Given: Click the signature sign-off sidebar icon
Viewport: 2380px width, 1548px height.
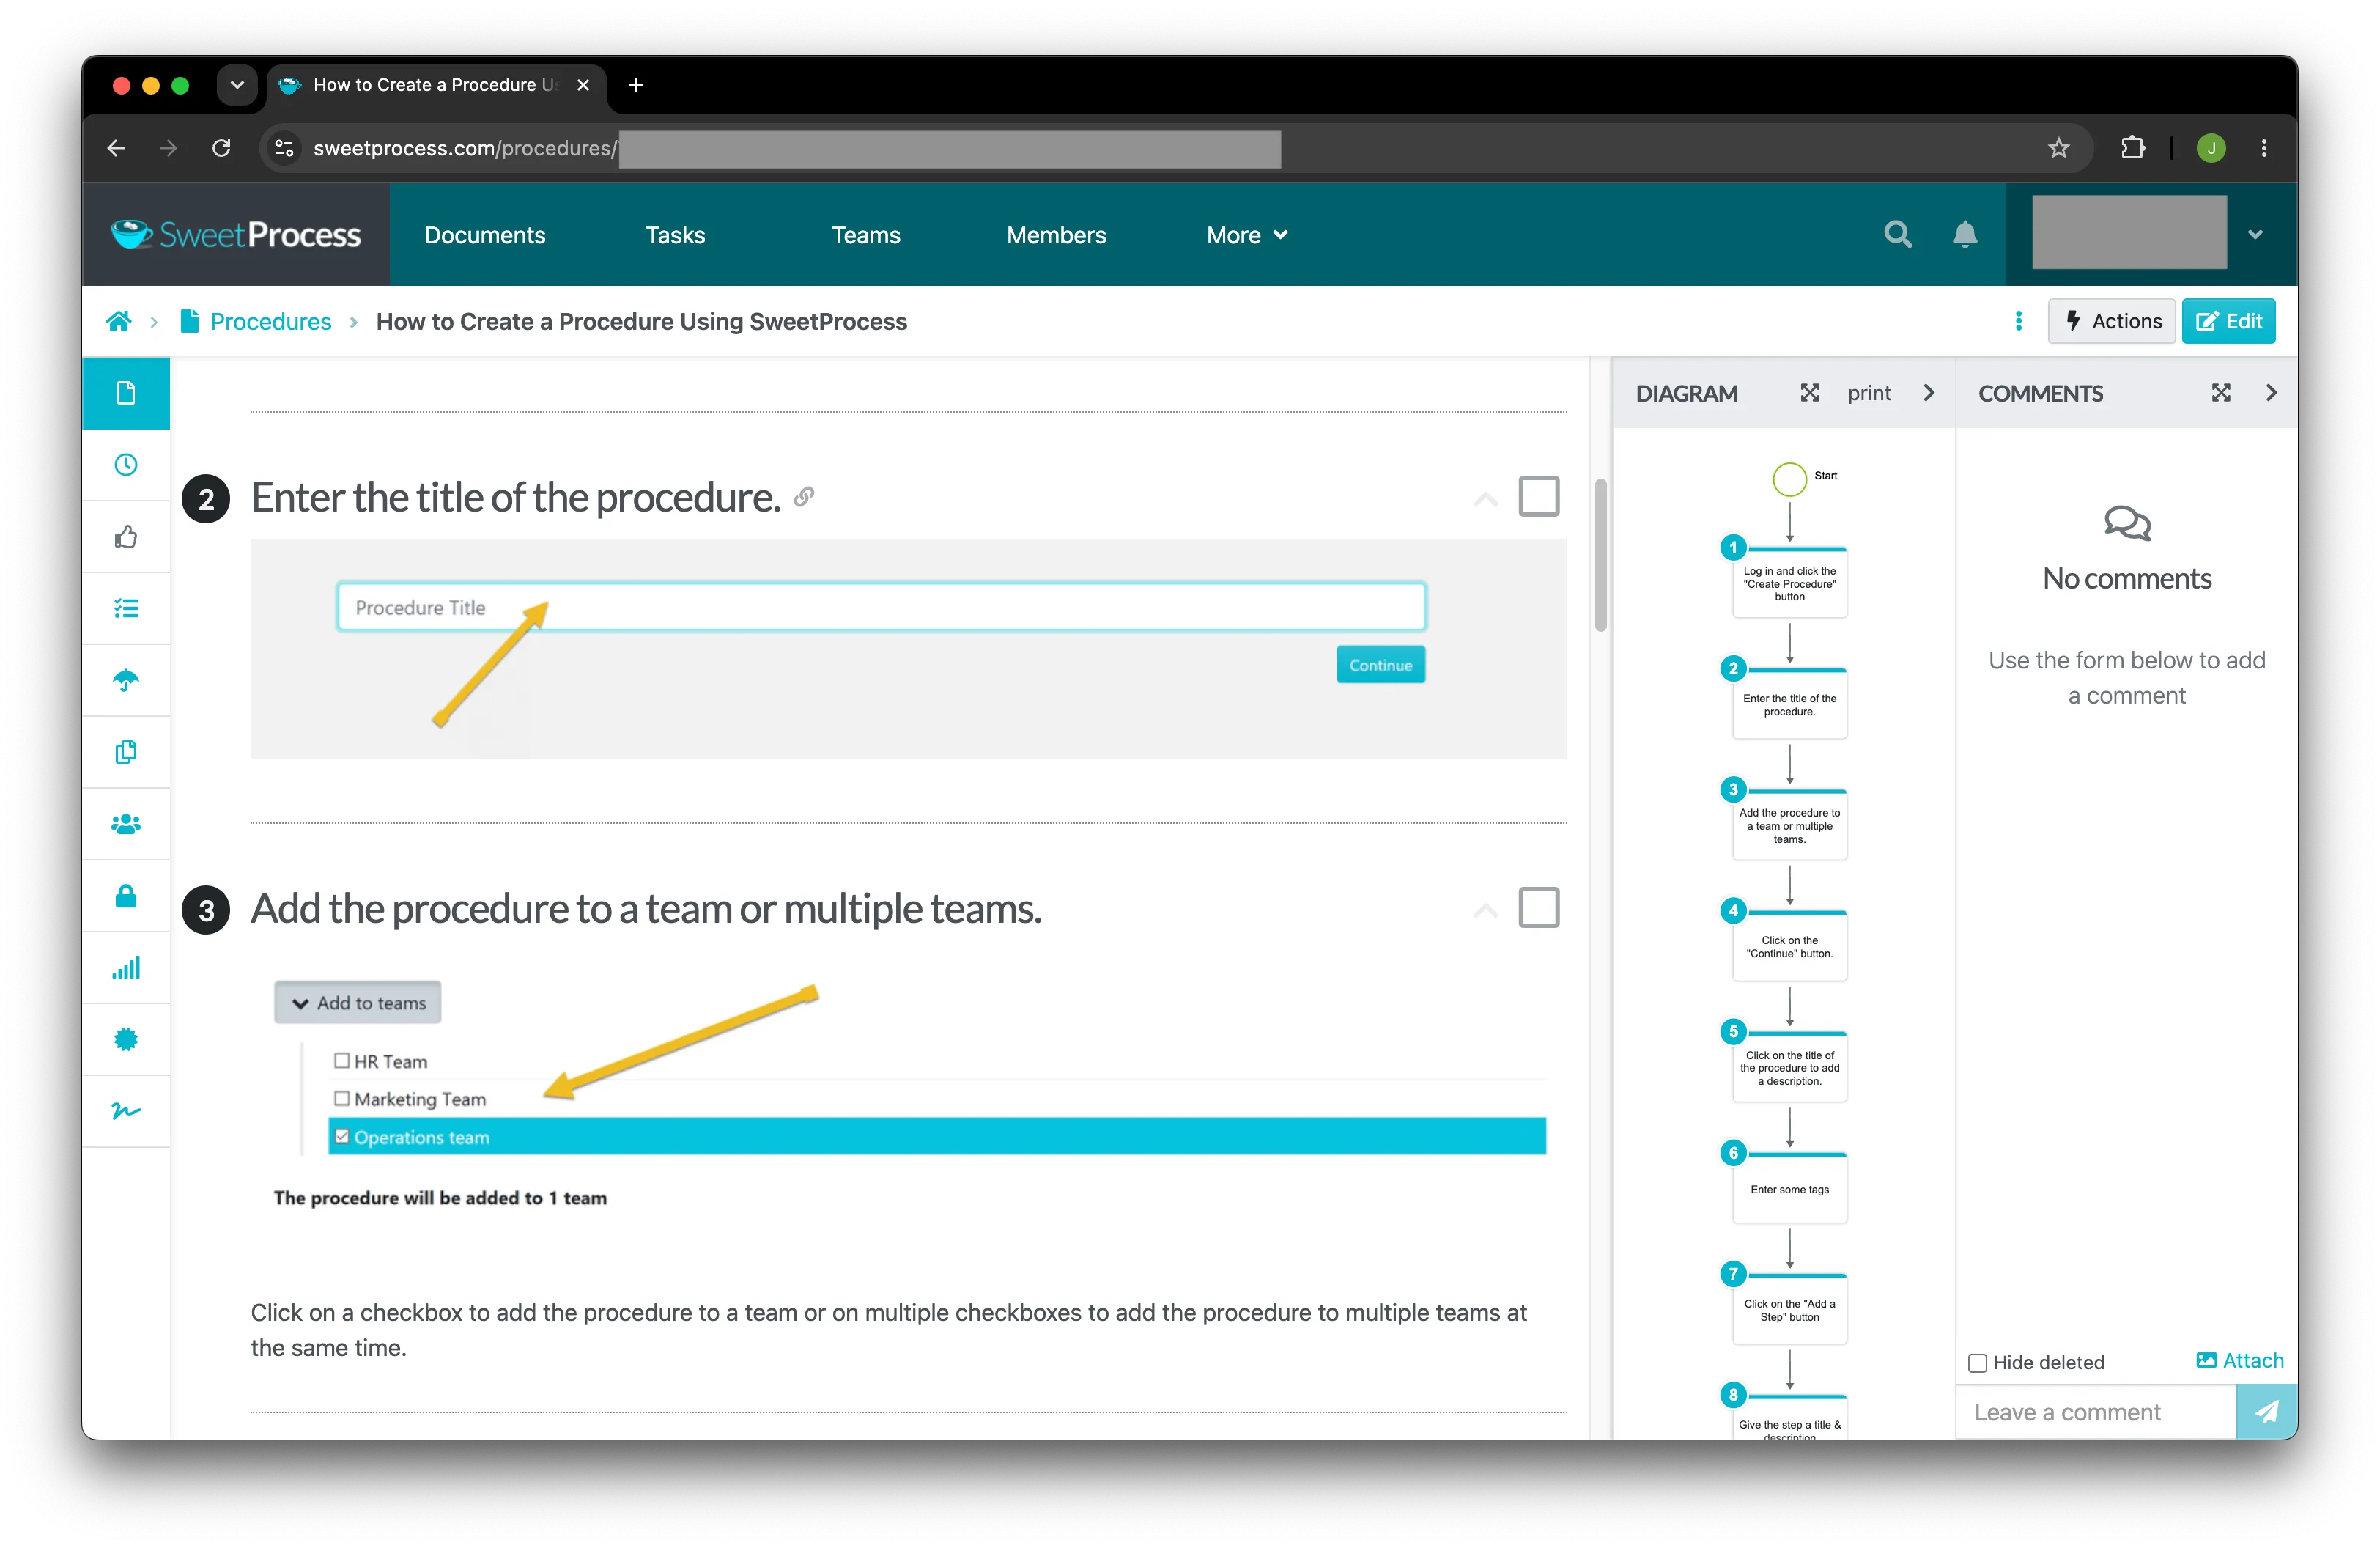Looking at the screenshot, I should pyautogui.click(x=126, y=1111).
